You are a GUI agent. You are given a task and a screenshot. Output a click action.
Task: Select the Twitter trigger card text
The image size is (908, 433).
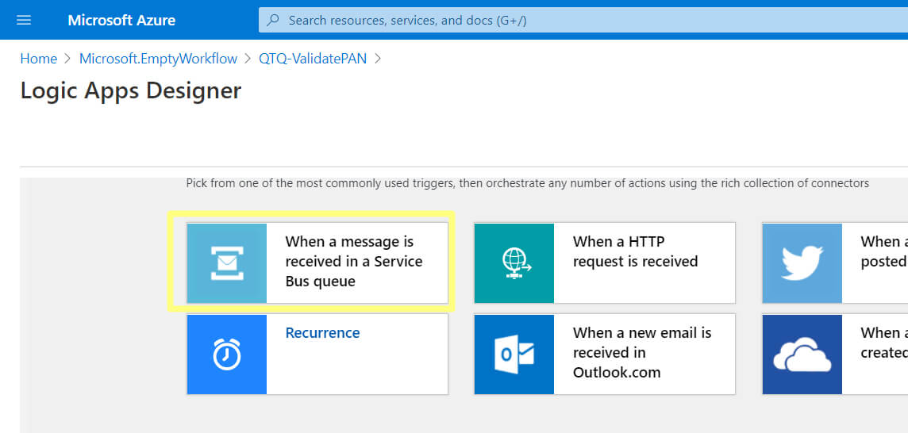(x=883, y=251)
